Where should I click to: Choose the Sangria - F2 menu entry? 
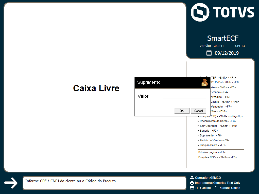coord(208,131)
